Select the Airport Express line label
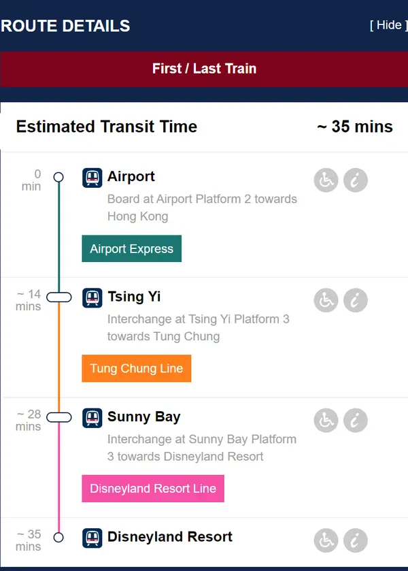This screenshot has height=571, width=408. pos(132,248)
